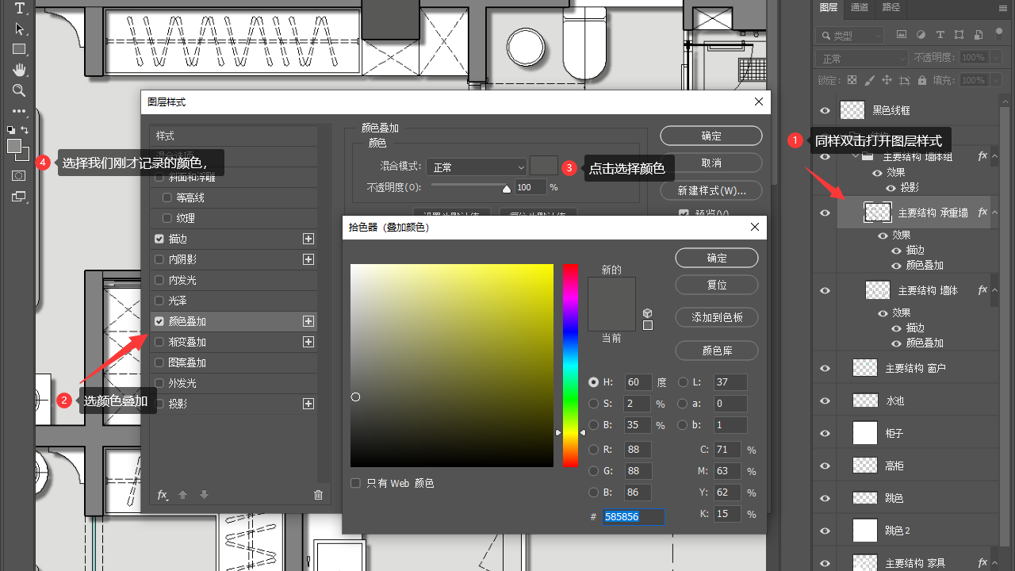Collapse the 主要结构 墙体组 folder
1015x571 pixels.
pos(856,156)
